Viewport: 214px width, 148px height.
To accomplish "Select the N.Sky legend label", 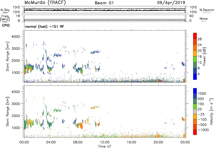I will [x=5, y=10].
